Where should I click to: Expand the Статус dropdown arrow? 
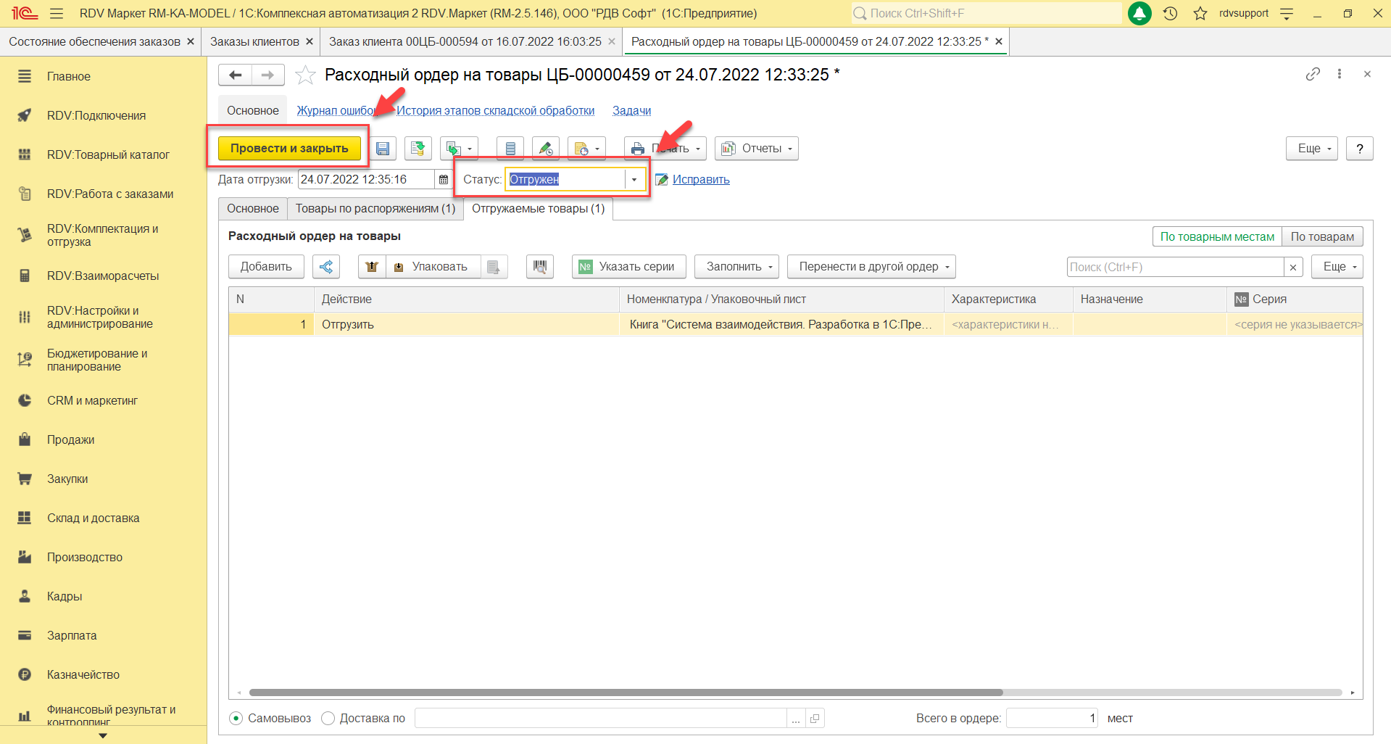pos(634,179)
